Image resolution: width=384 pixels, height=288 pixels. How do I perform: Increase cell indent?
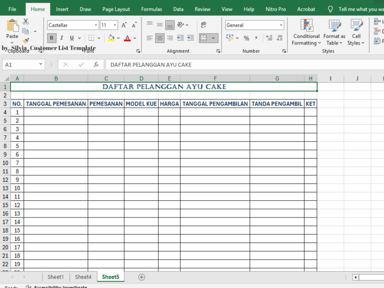pyautogui.click(x=190, y=38)
